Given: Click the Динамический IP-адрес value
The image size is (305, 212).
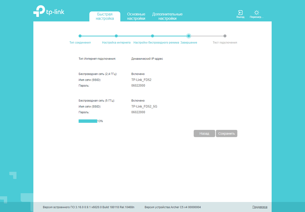Looking at the screenshot, I should [x=147, y=59].
